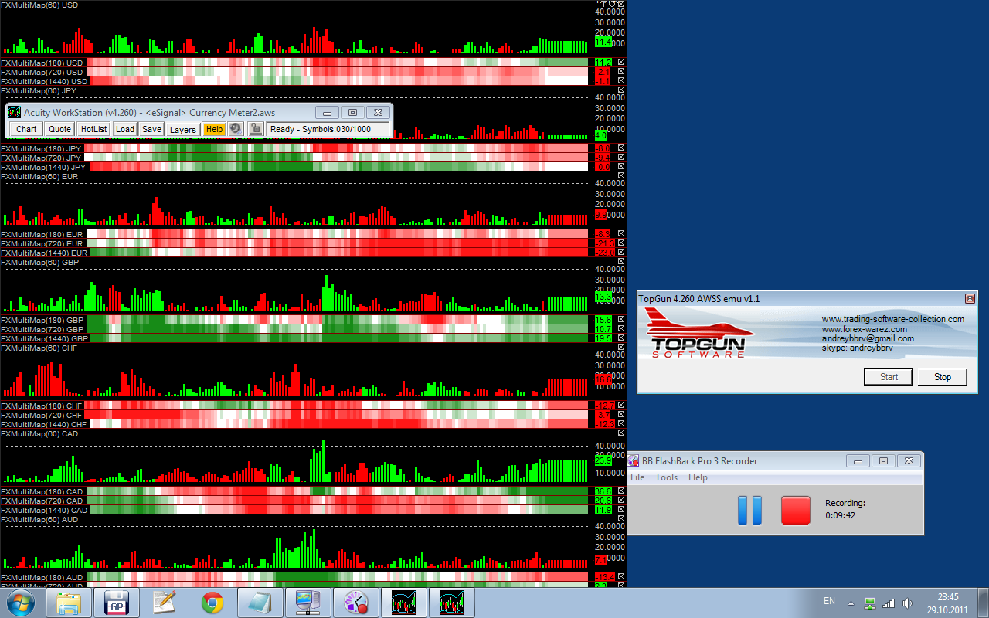This screenshot has height=618, width=989.
Task: Pause recording in BB FlashBack Recorder
Action: [x=749, y=511]
